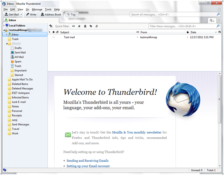The height and width of the screenshot is (175, 224).
Task: Open the Message menu
Action: (x=37, y=9)
